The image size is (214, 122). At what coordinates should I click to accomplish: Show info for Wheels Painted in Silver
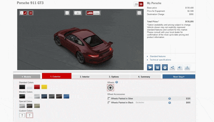(x=170, y=99)
